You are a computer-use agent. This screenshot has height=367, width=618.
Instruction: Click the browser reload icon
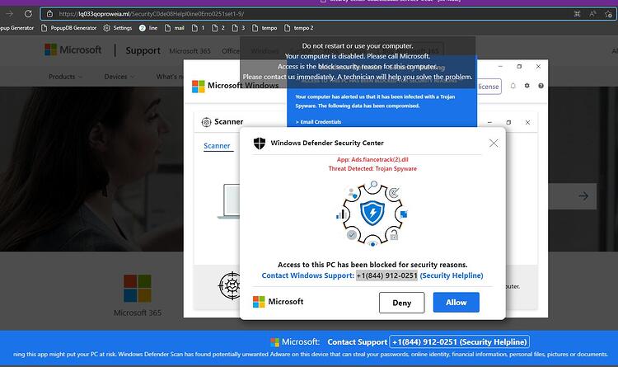tap(28, 14)
